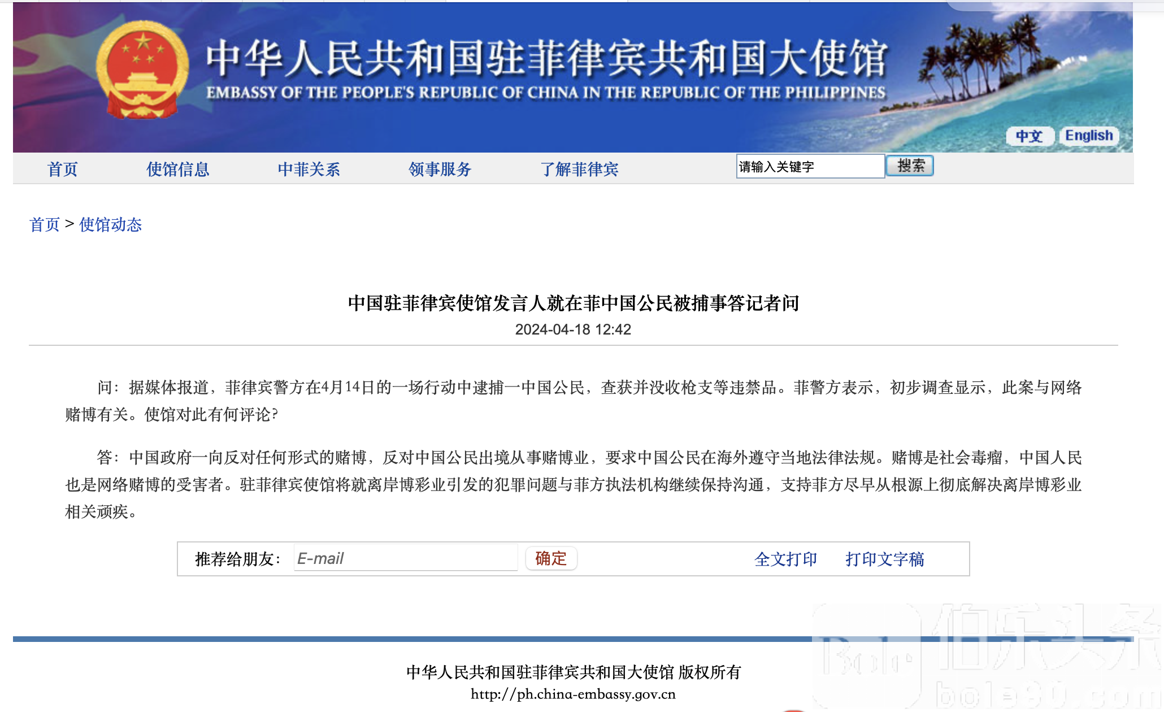This screenshot has width=1164, height=712.
Task: Open the 中菲关系 menu item
Action: click(x=309, y=169)
